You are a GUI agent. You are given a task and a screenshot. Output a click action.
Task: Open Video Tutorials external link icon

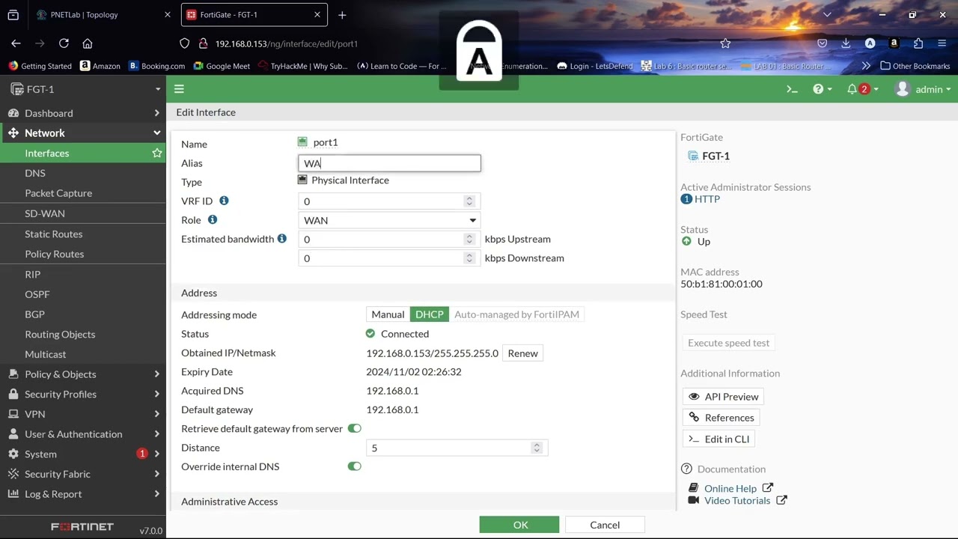click(781, 500)
